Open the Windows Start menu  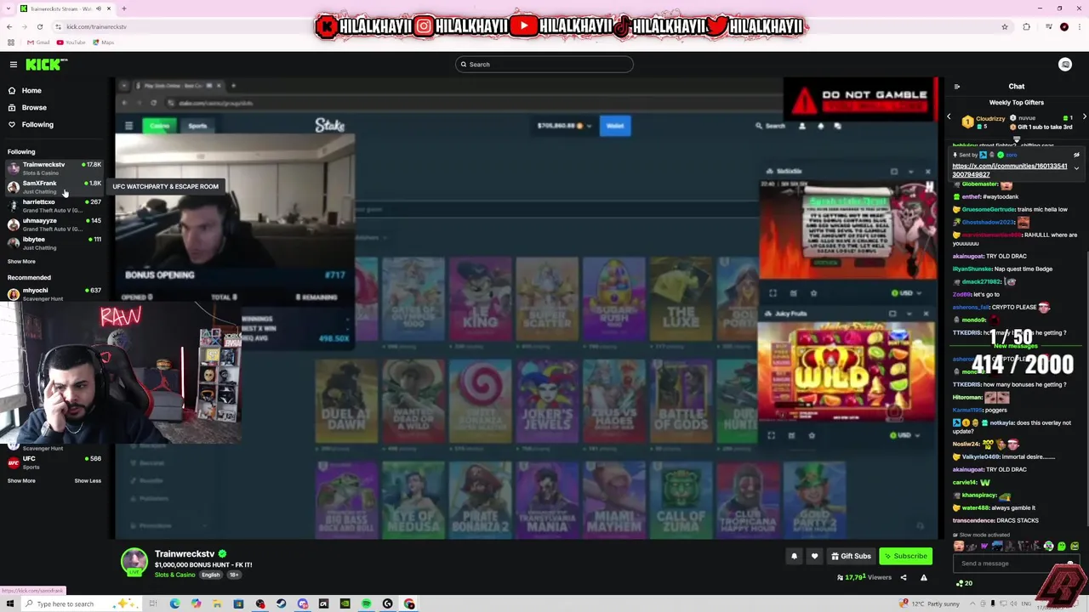coord(11,603)
